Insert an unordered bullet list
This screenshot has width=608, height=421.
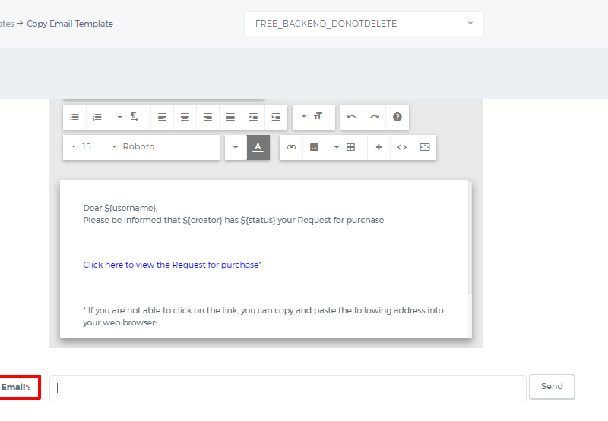coord(74,117)
